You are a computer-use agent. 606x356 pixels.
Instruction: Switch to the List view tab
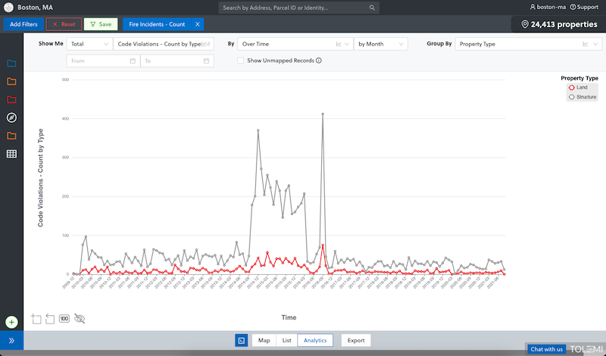pos(286,341)
